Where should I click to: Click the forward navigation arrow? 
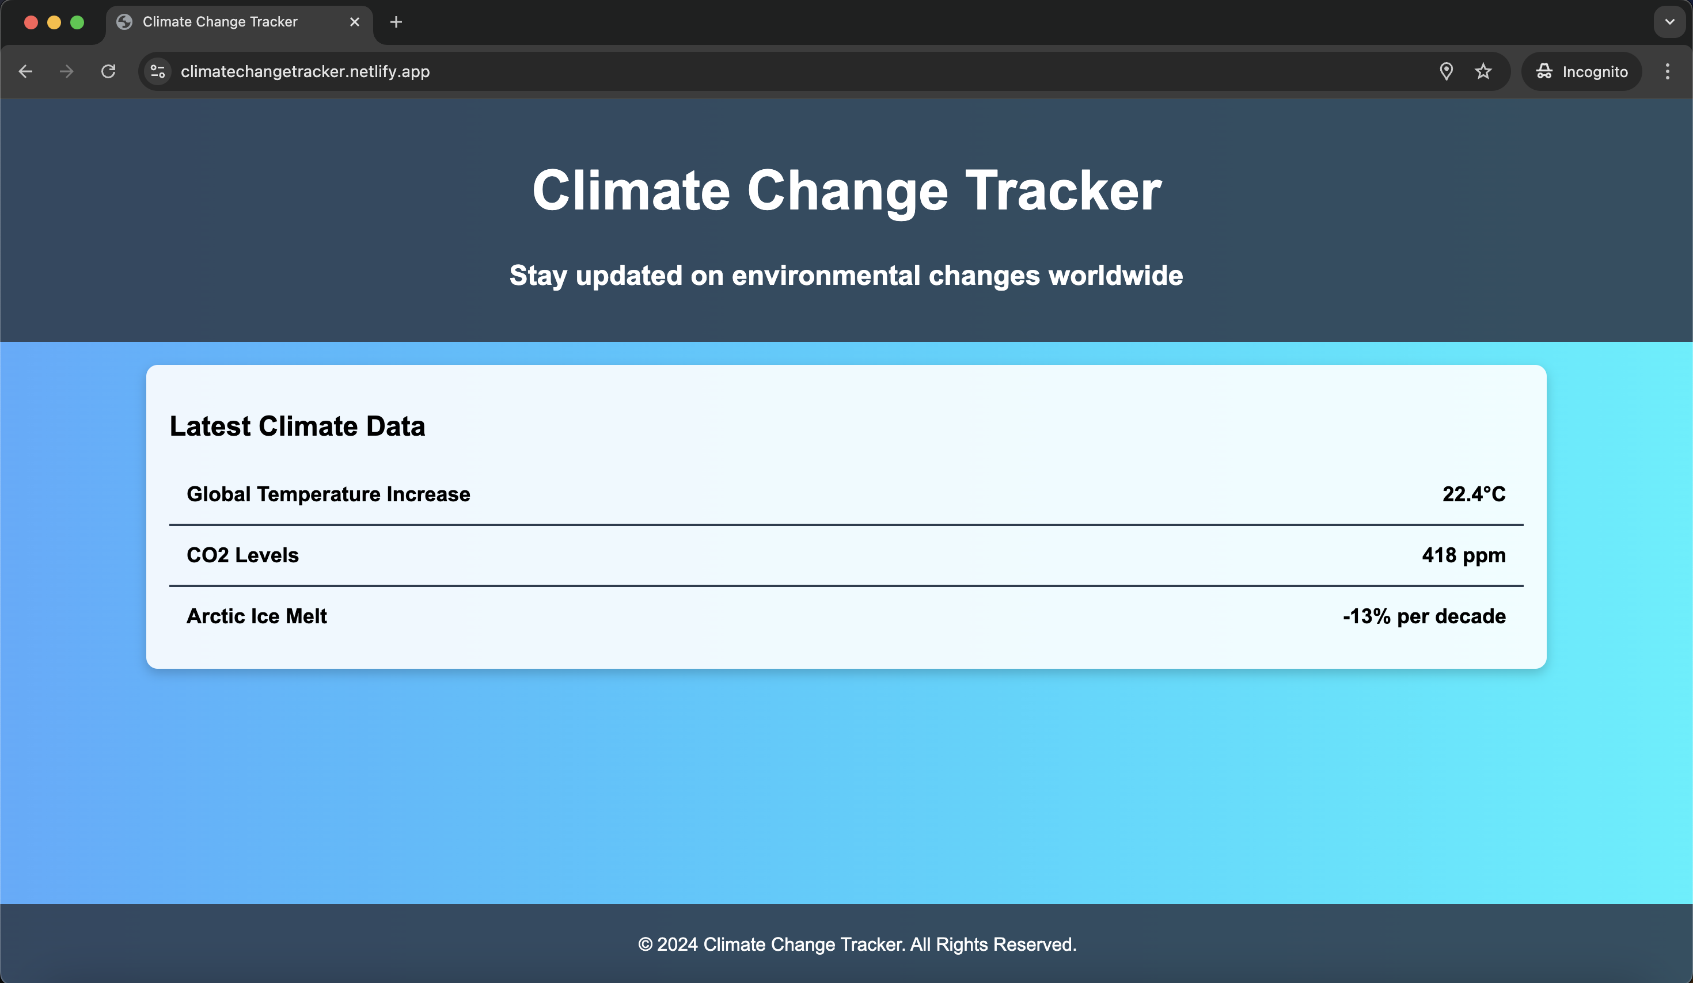point(66,71)
